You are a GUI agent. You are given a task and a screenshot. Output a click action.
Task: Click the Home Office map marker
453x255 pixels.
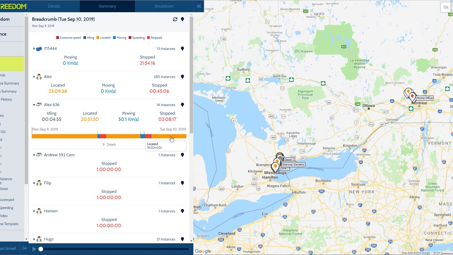coord(412,96)
